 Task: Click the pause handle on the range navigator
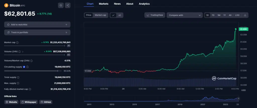click(x=239, y=98)
